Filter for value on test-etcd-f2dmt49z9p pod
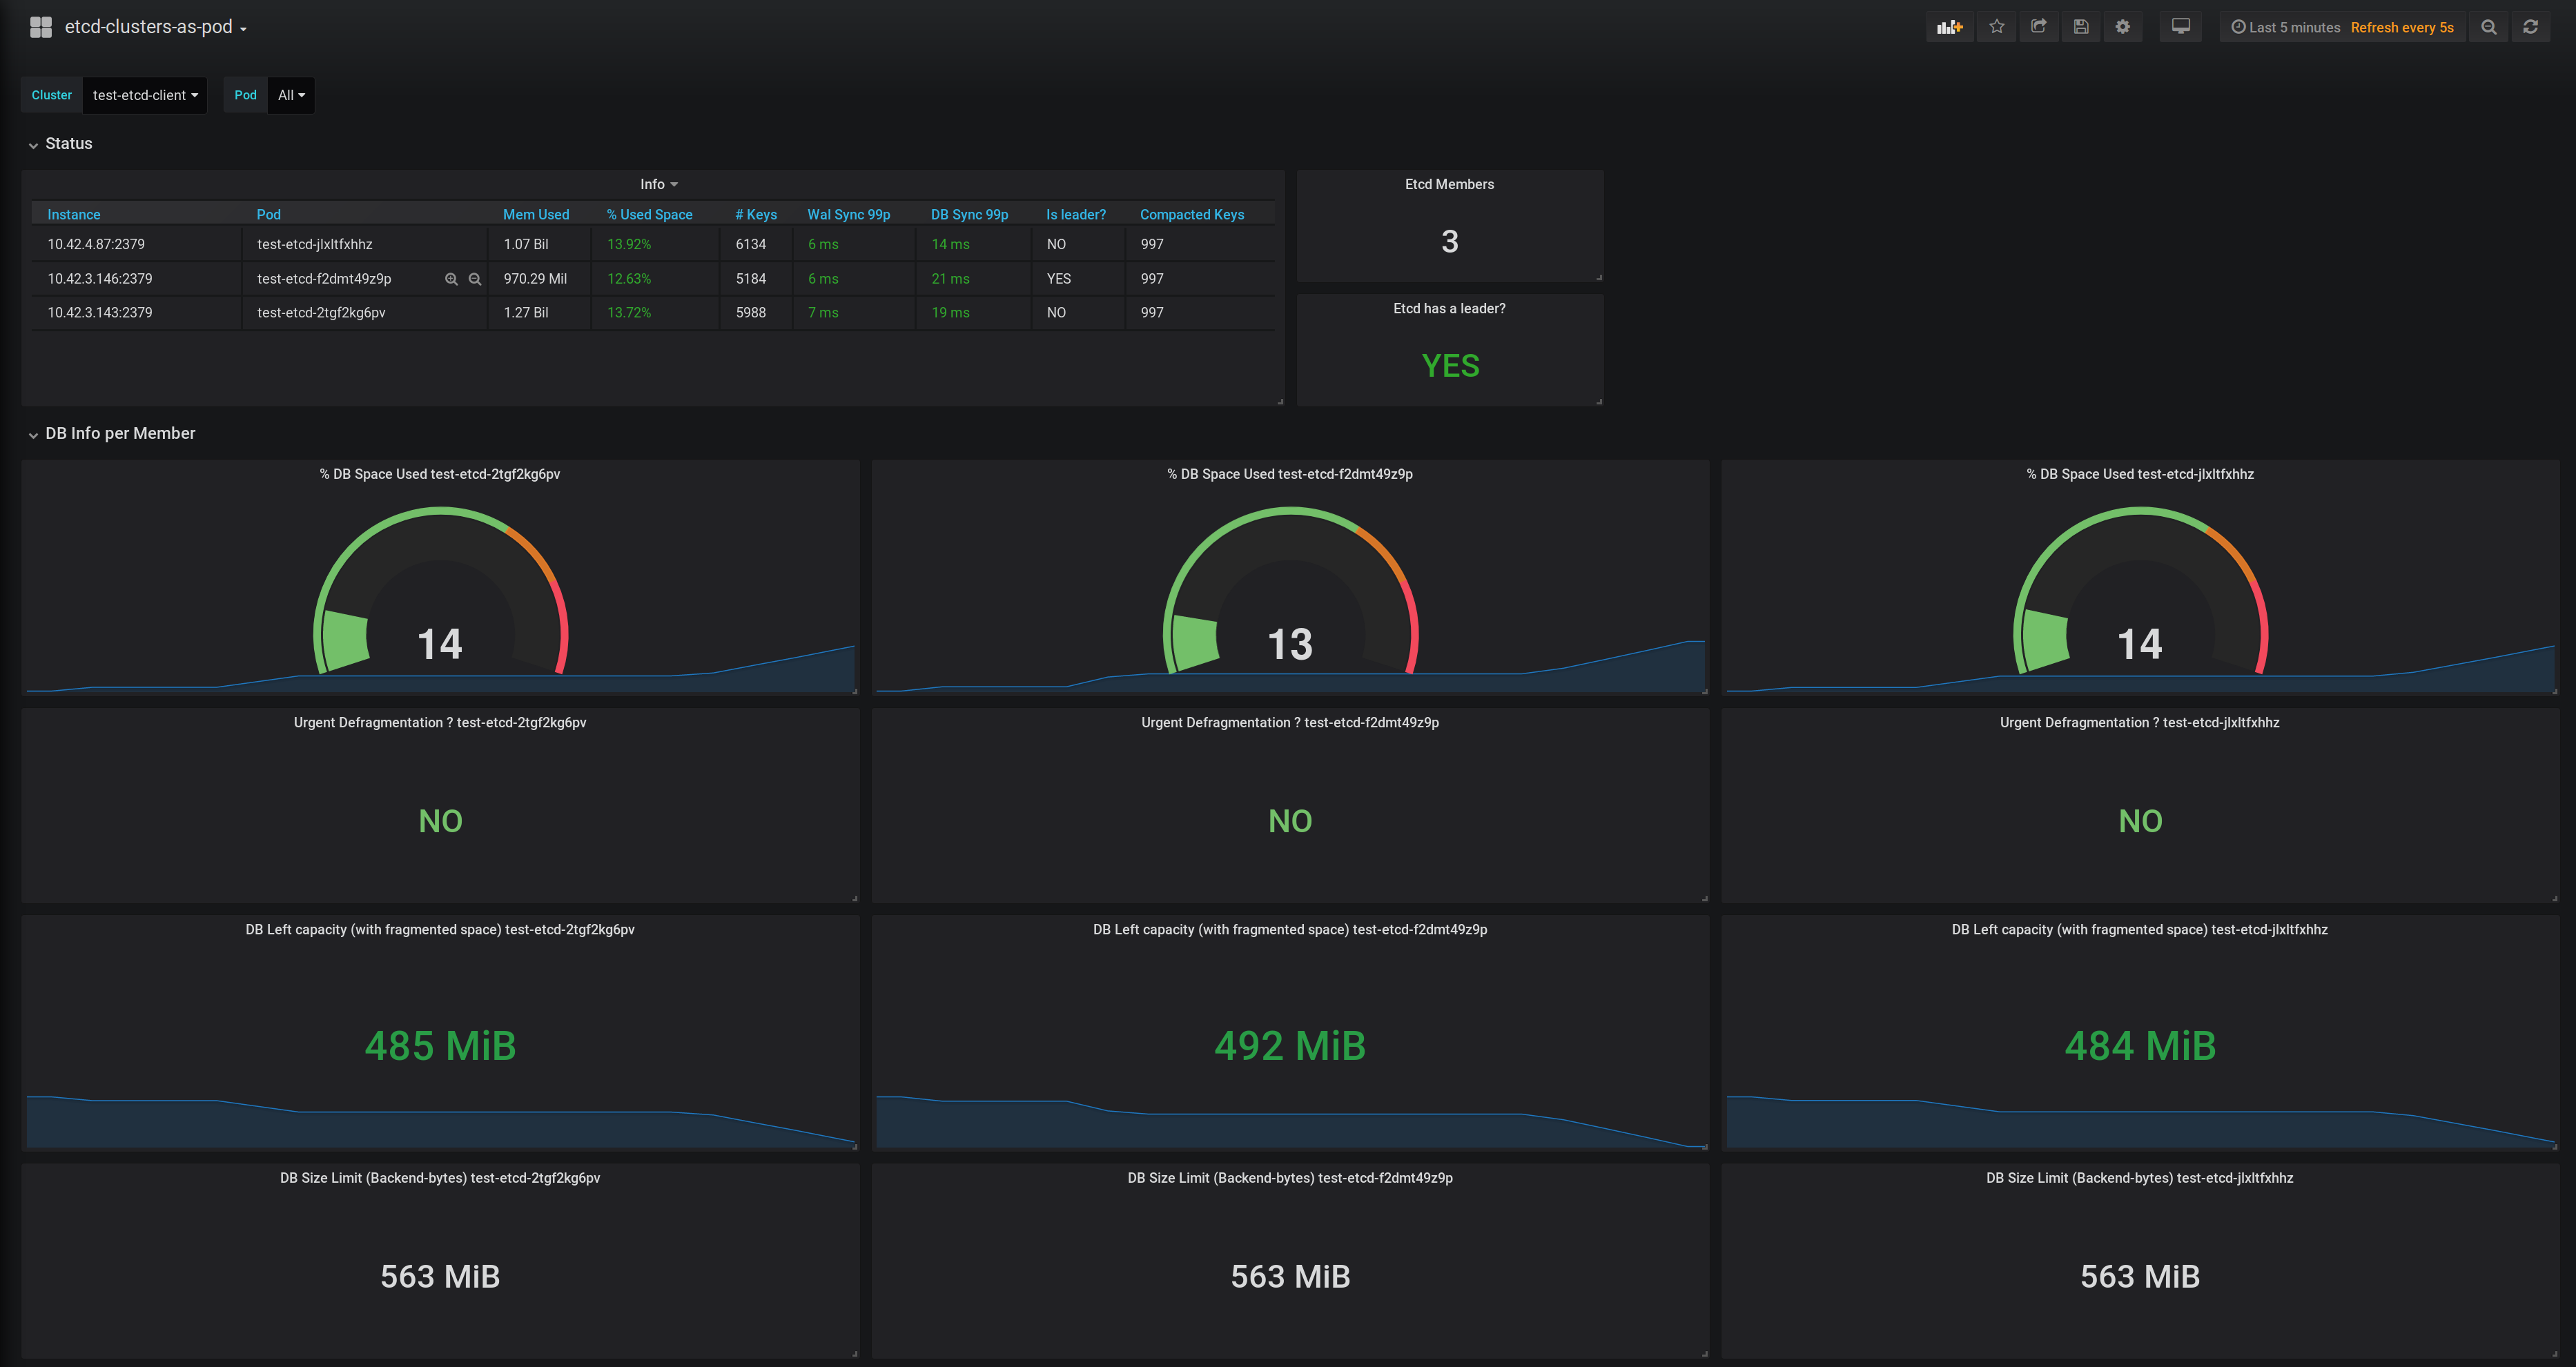2576x1367 pixels. pyautogui.click(x=451, y=279)
